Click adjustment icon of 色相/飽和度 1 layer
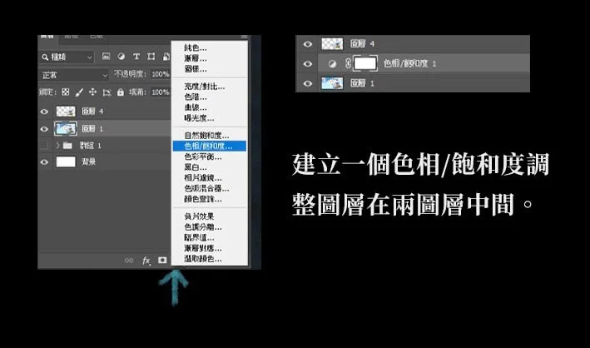590x348 pixels. 332,63
